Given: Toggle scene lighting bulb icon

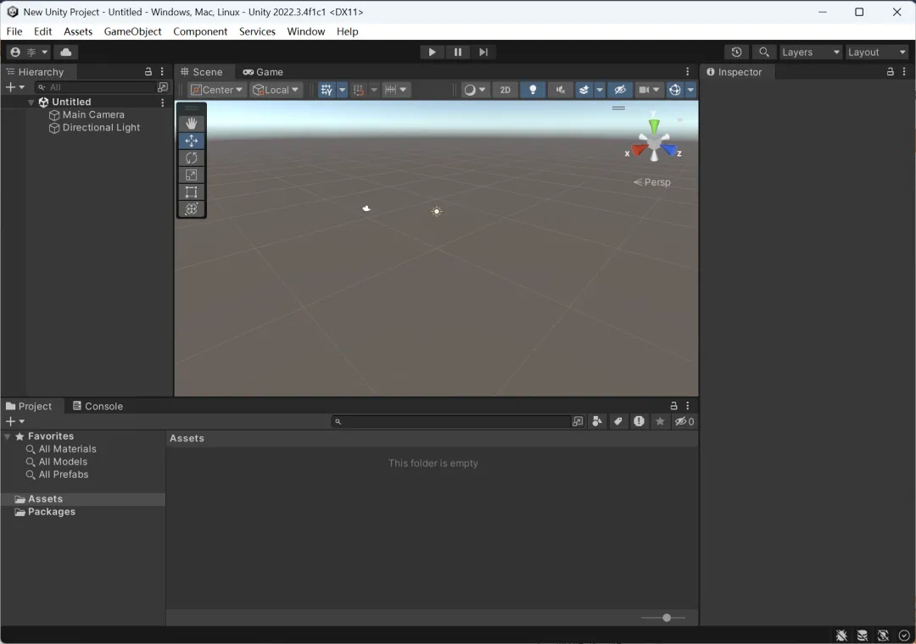Looking at the screenshot, I should [533, 90].
